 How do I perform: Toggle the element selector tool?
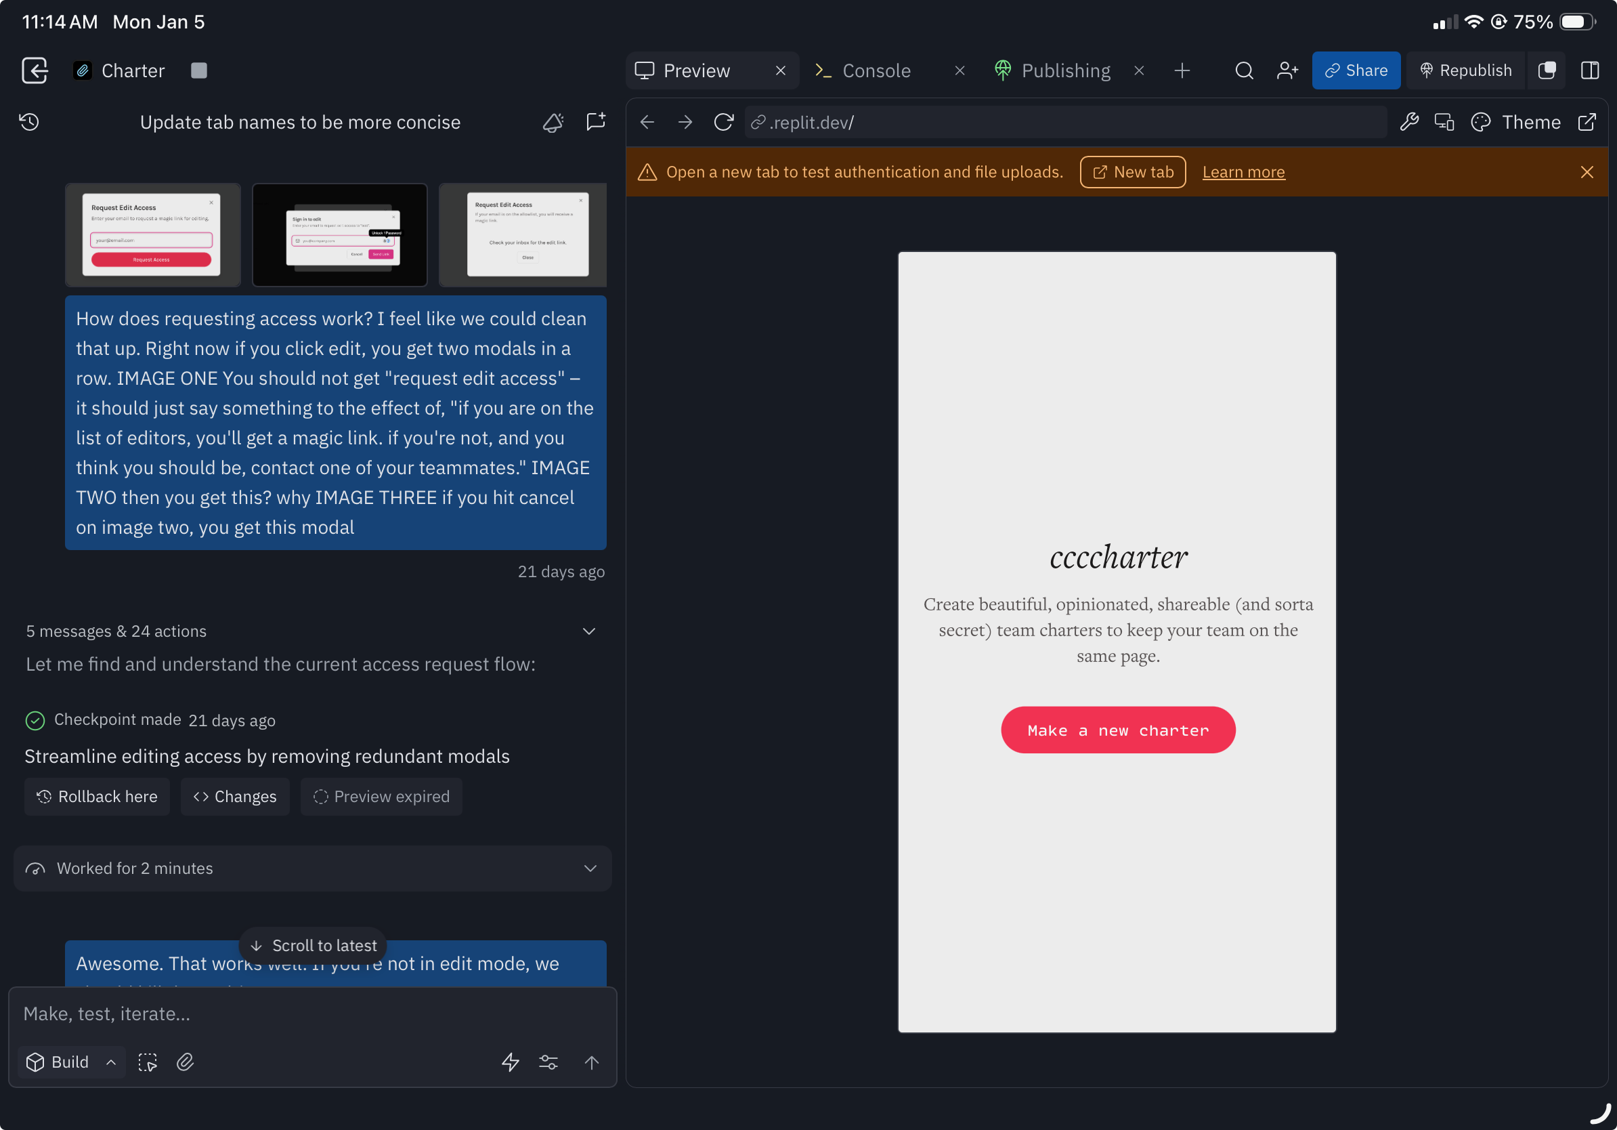(148, 1062)
